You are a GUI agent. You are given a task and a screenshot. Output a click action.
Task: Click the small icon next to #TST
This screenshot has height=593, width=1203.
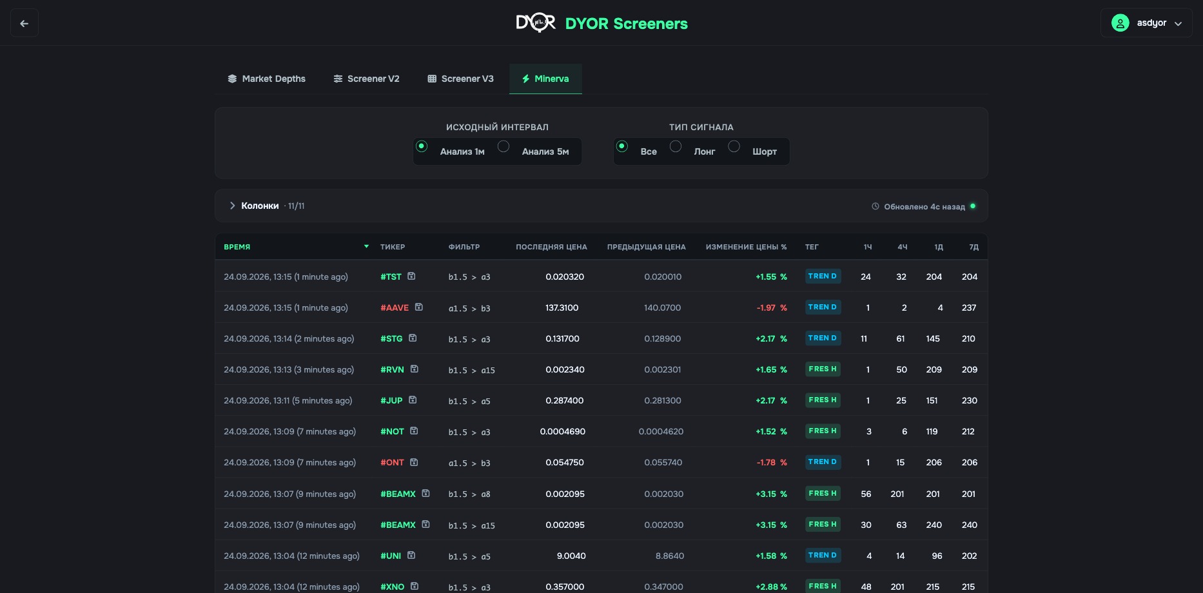411,276
